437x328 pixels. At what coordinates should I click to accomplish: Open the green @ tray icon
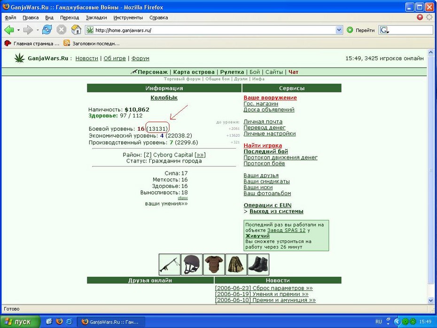[x=405, y=321]
